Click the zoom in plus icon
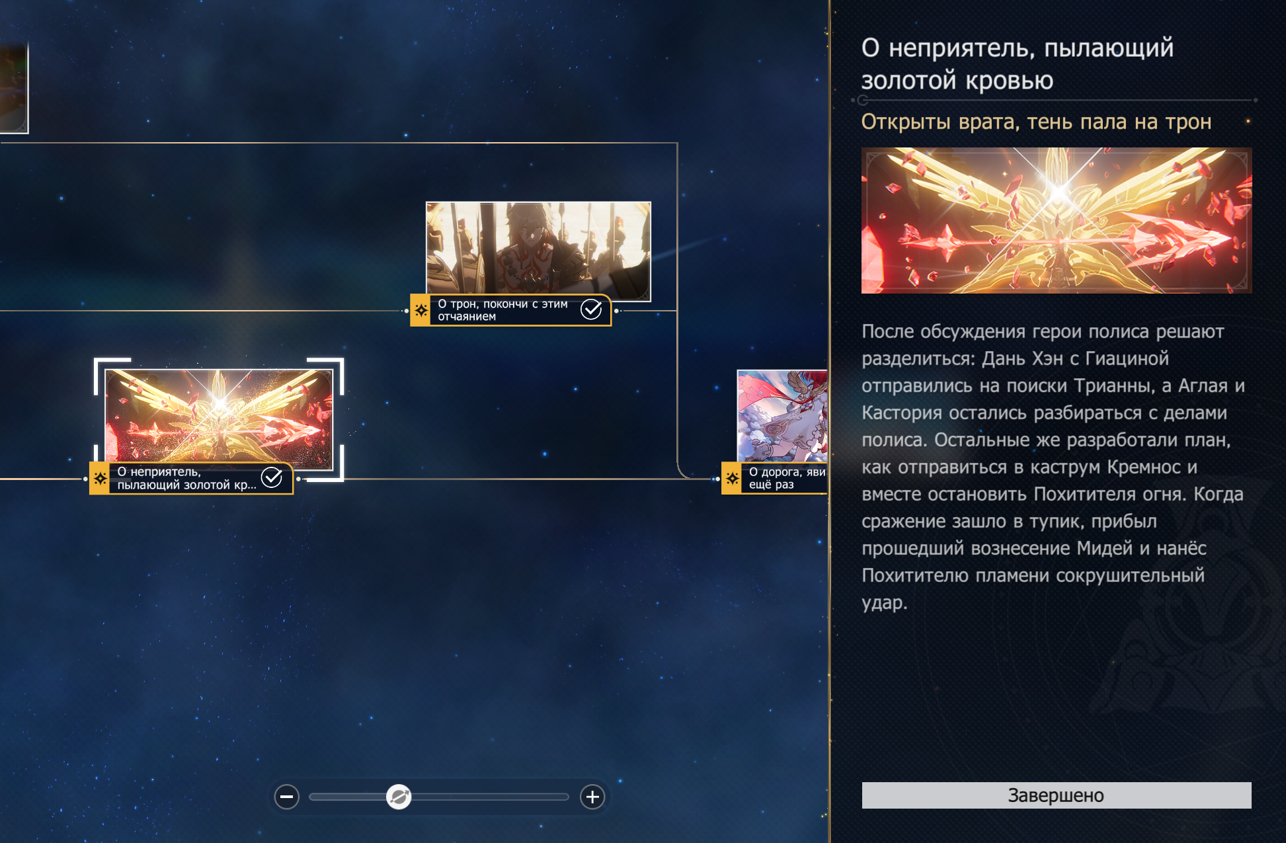This screenshot has height=843, width=1286. [592, 797]
